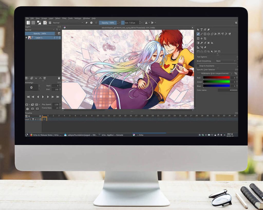
Task: Adjust the Red channel slider
Action: point(216,77)
